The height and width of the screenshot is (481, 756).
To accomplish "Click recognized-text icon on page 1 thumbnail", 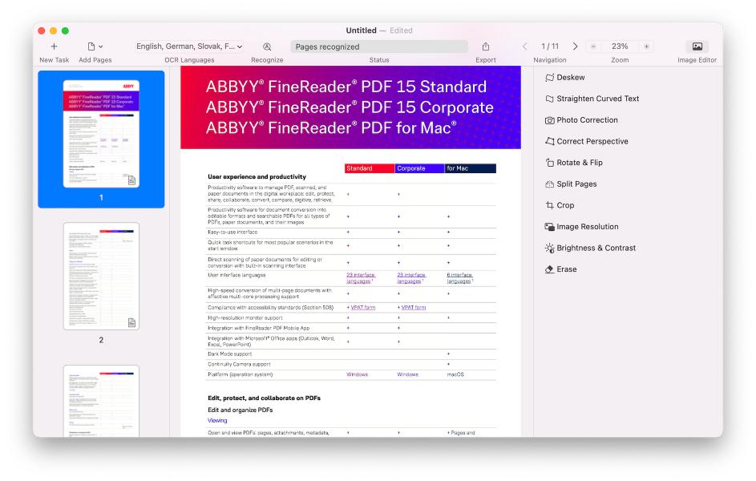I will pos(131,180).
